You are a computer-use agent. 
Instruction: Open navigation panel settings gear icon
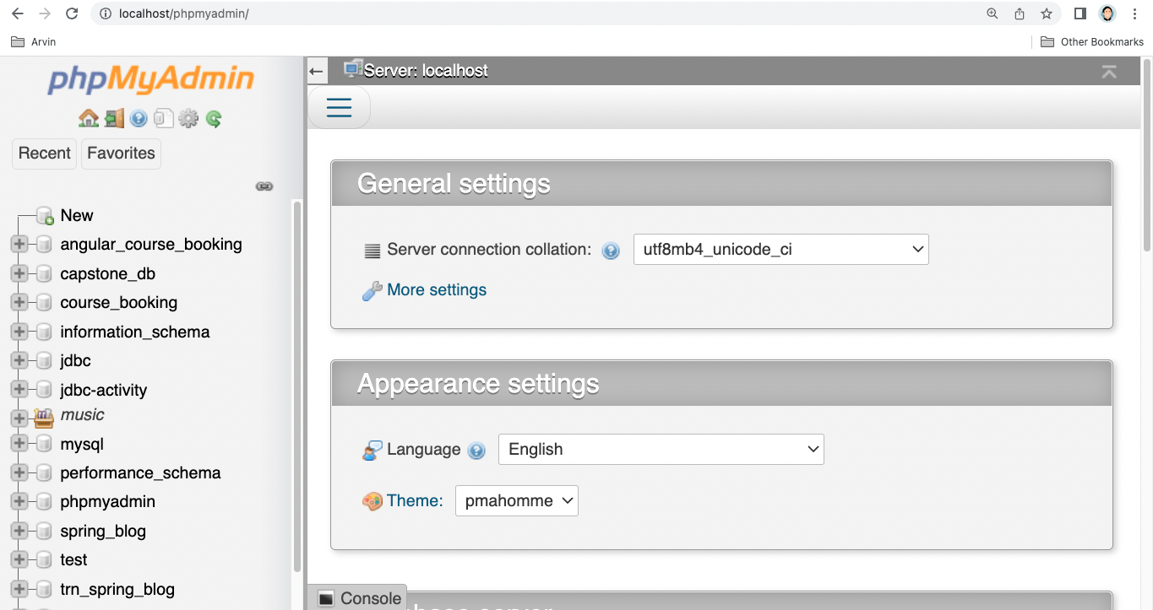(188, 118)
